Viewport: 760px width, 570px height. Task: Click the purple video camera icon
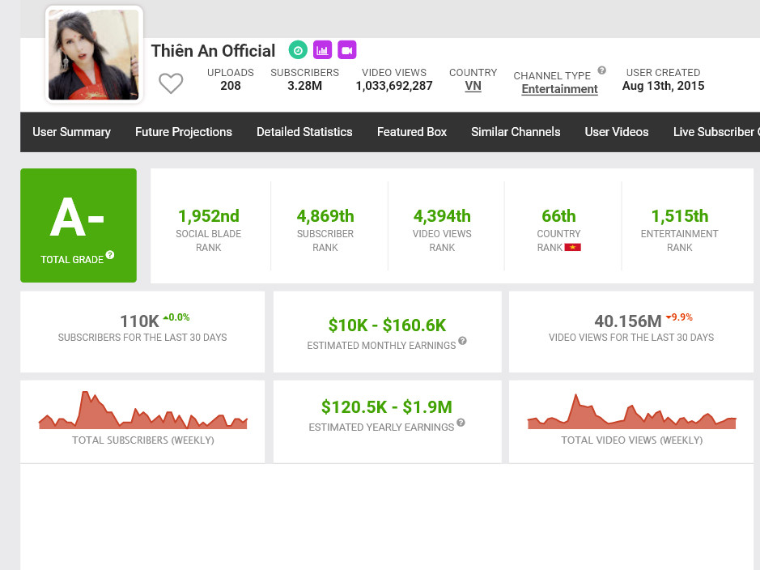(347, 50)
